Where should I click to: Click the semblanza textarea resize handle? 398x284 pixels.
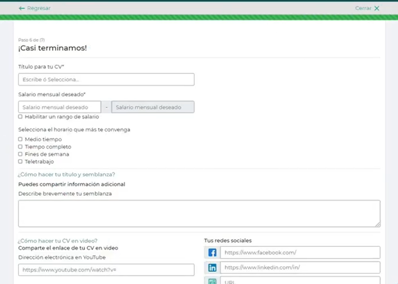378,224
